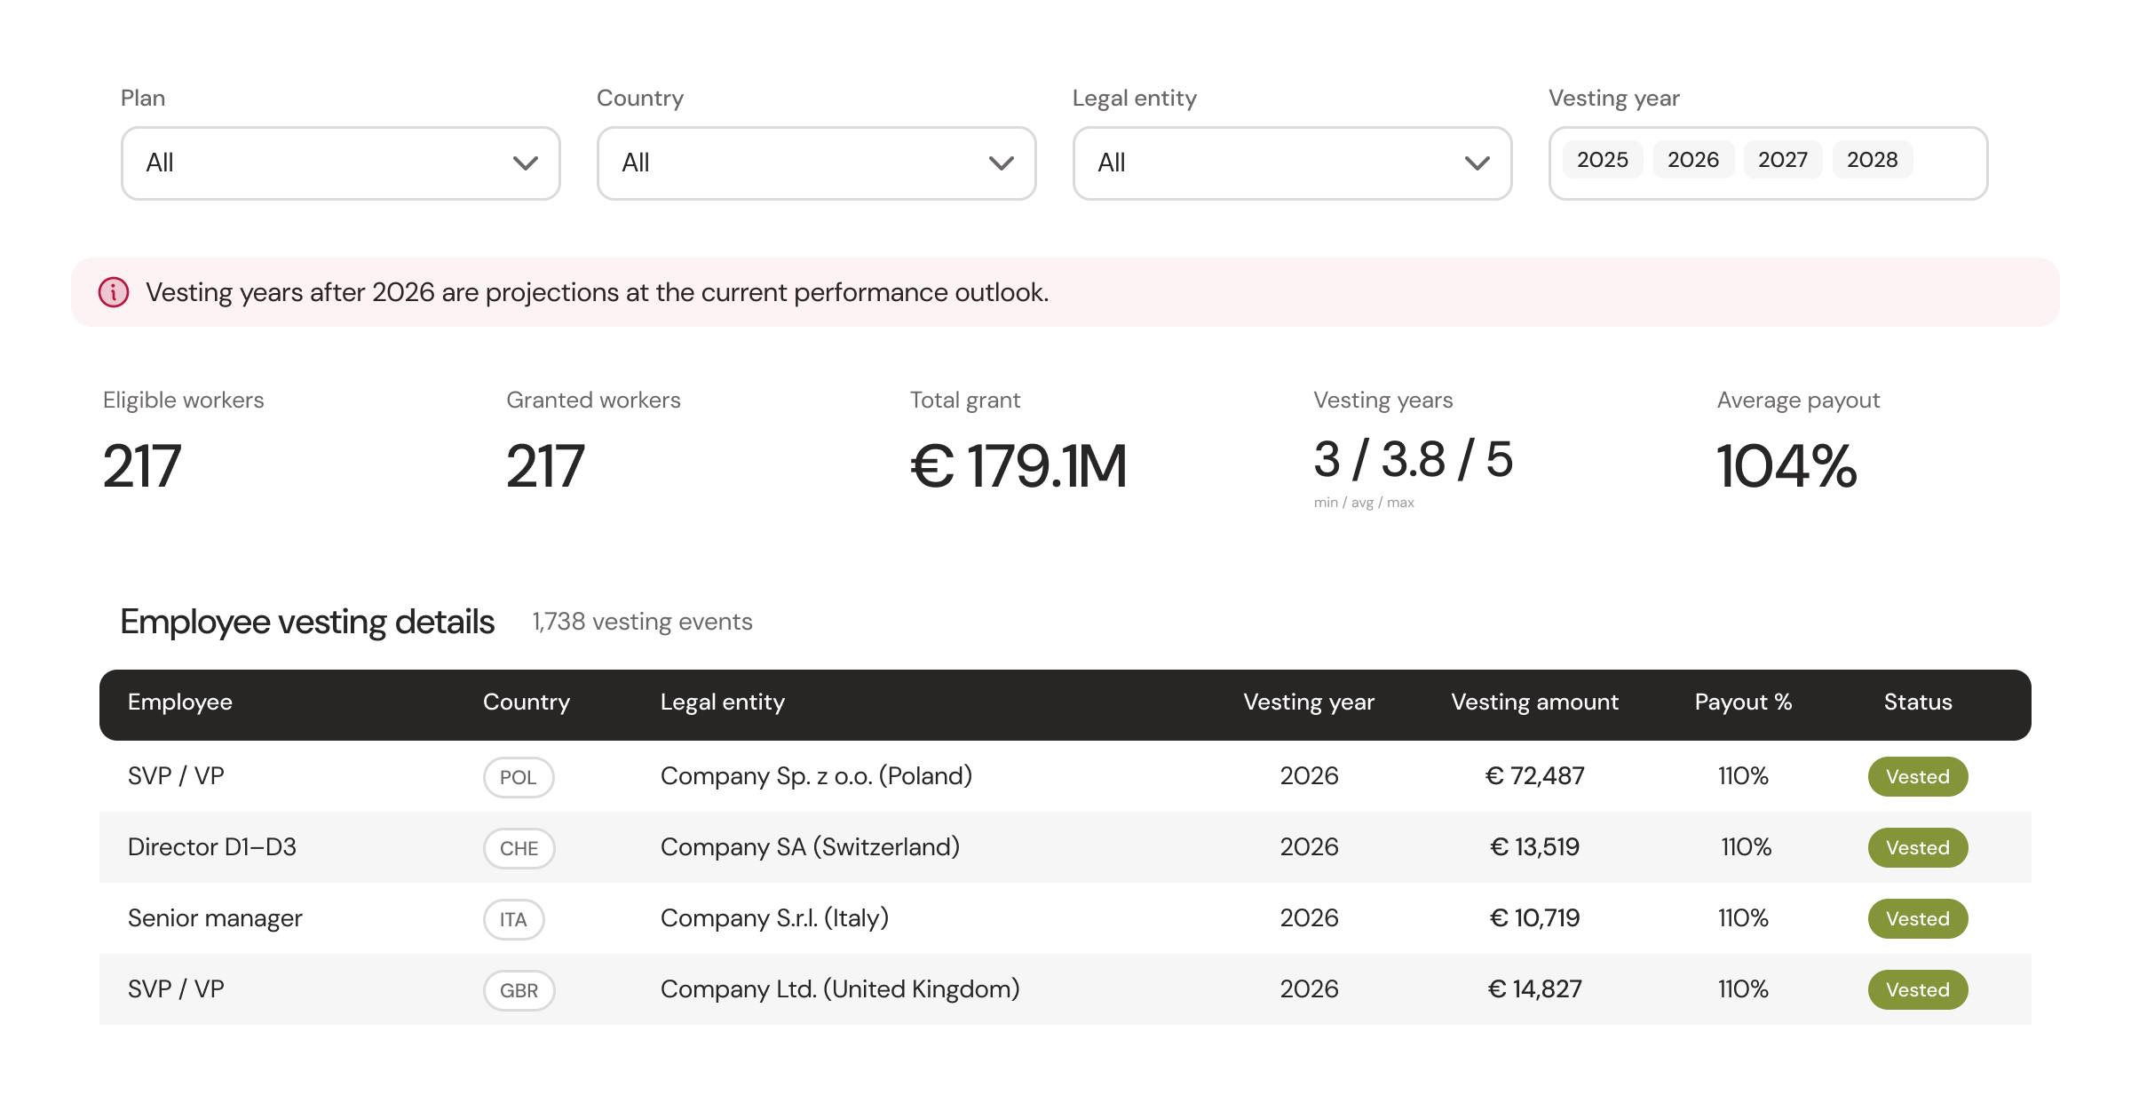The height and width of the screenshot is (1119, 2131).
Task: Open the Plan dropdown
Action: click(x=341, y=163)
